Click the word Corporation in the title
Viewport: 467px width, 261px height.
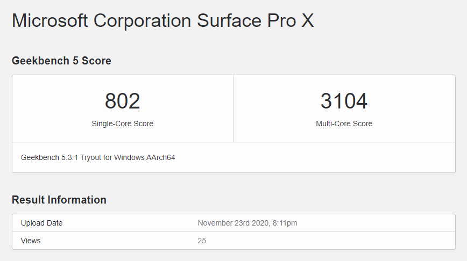[x=143, y=21]
